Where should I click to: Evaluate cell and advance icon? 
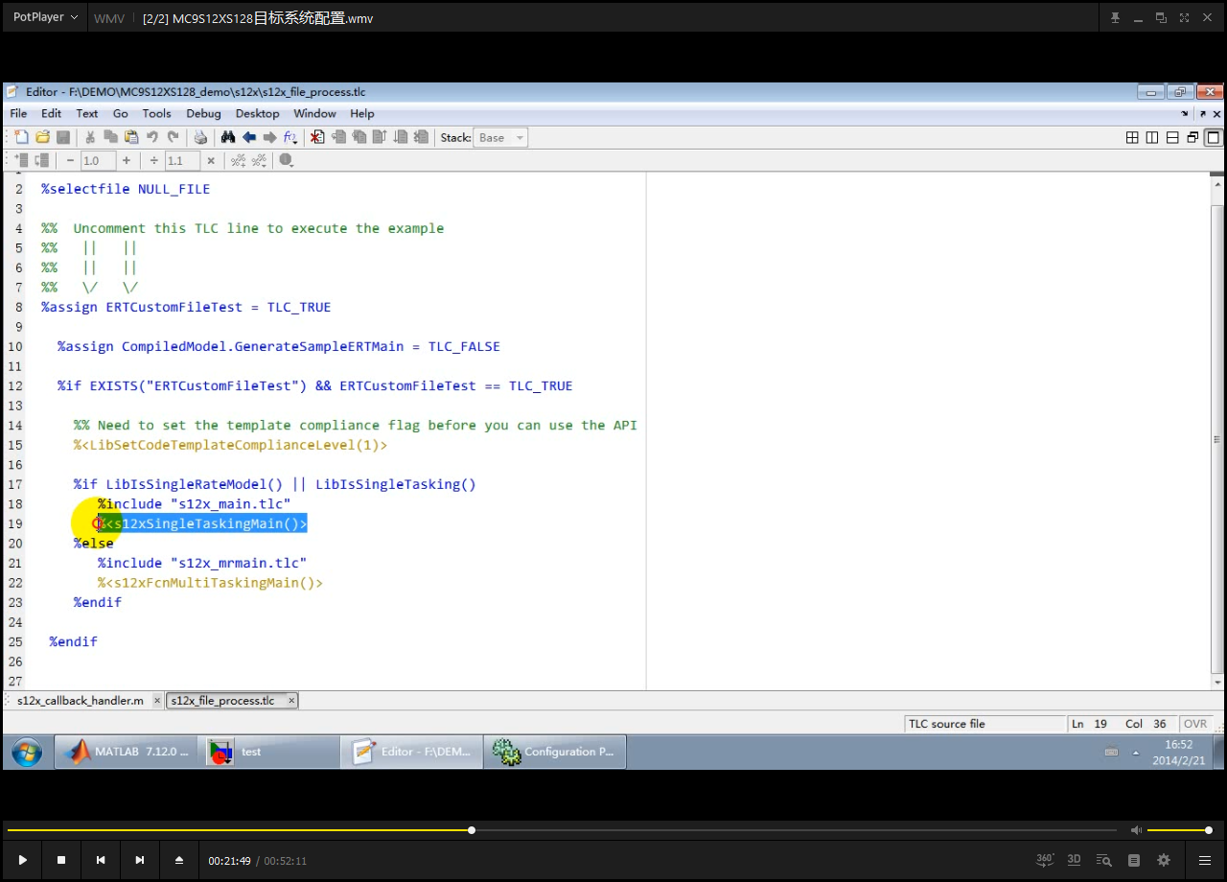(41, 161)
